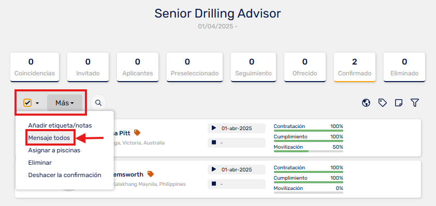Open the Más dropdown button
436x206 pixels.
pyautogui.click(x=65, y=103)
